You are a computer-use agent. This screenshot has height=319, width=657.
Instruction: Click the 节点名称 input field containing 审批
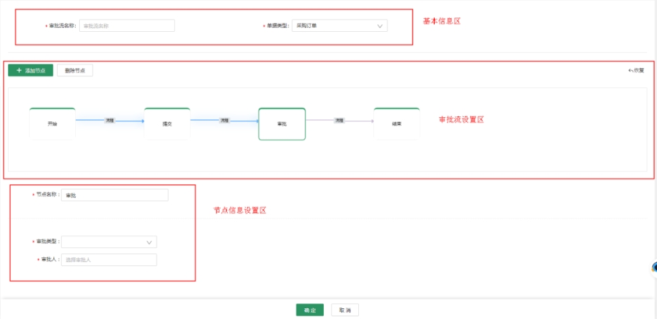pos(114,195)
